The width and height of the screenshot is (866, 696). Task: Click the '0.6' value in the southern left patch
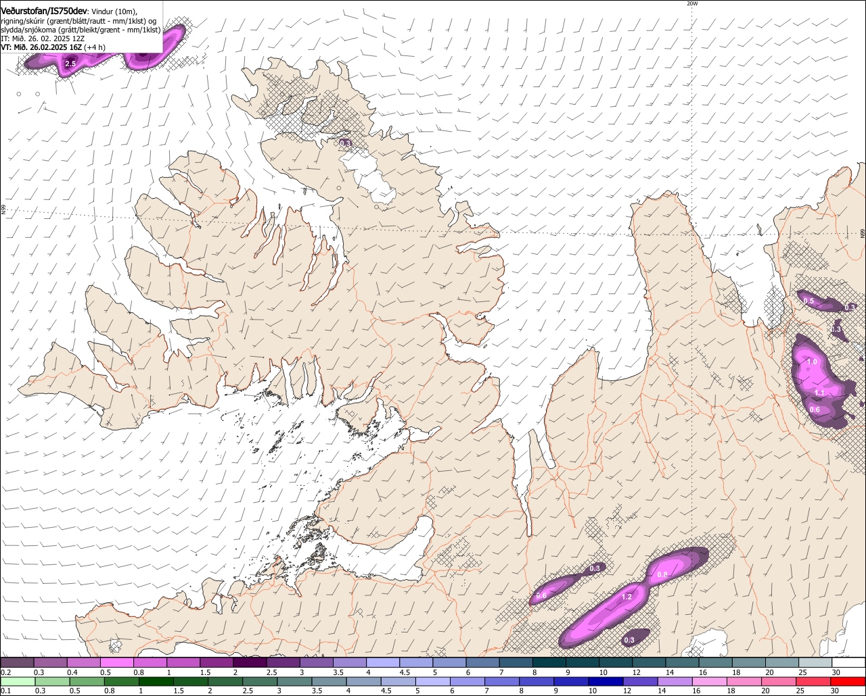coord(541,596)
